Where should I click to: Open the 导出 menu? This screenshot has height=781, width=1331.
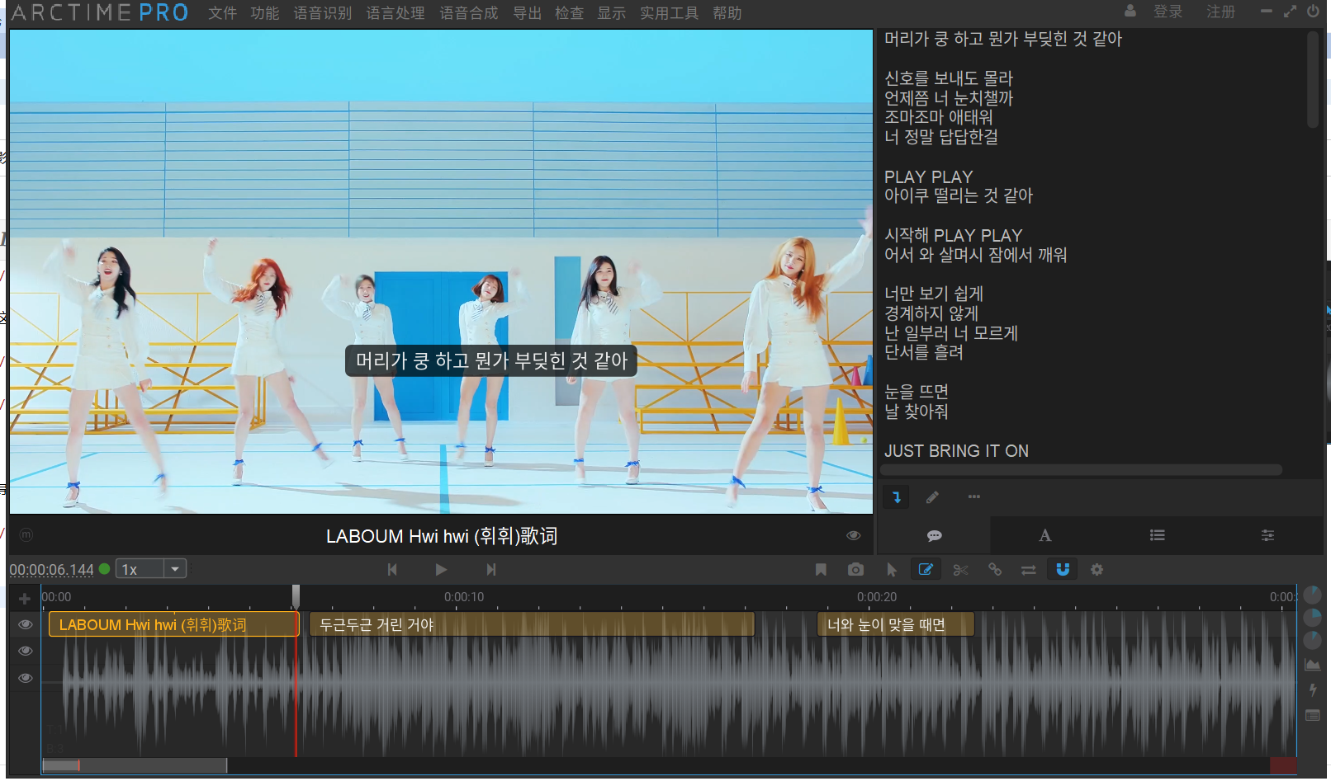tap(527, 13)
